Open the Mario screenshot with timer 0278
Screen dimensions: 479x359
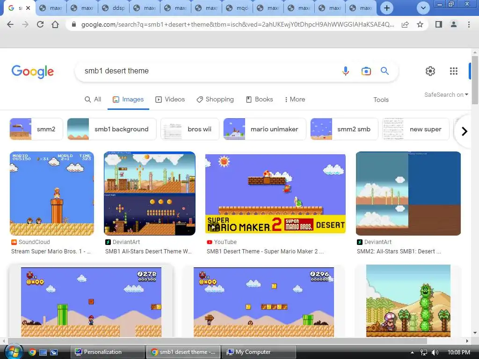pos(91,302)
